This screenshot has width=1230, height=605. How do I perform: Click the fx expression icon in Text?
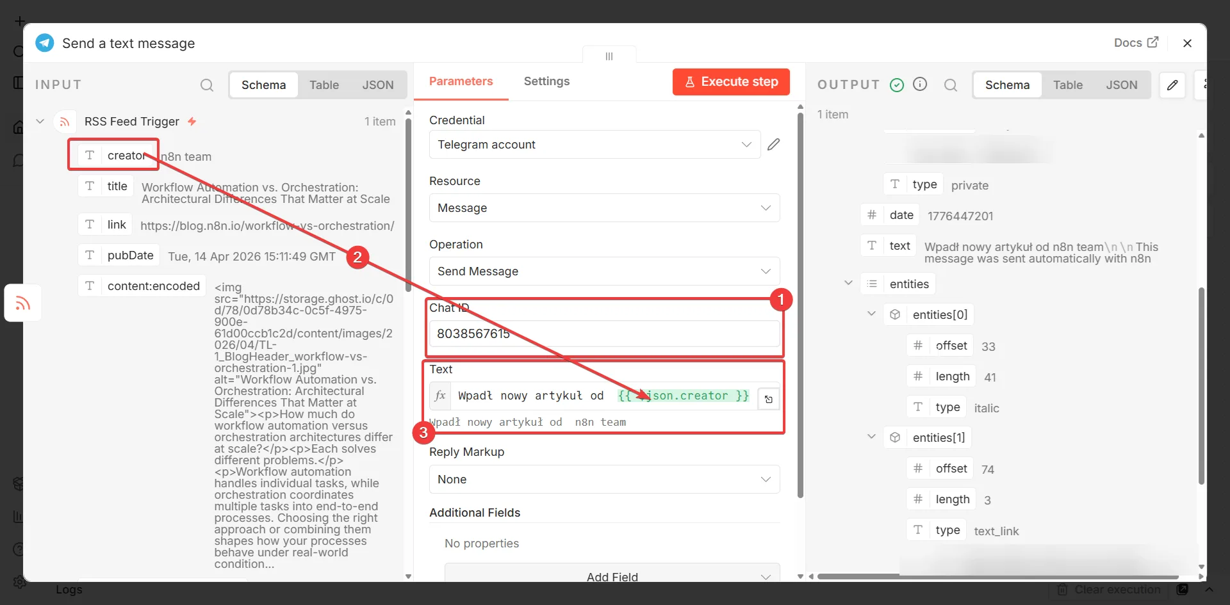[x=440, y=396]
